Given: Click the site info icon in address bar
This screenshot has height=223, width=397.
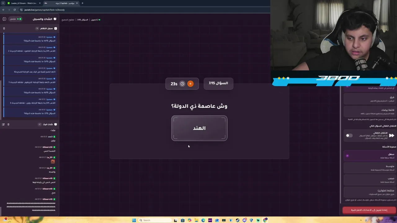Looking at the screenshot, I should [21, 10].
